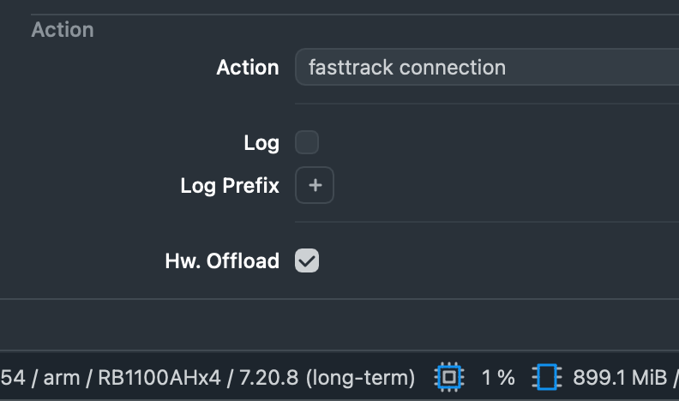Viewport: 679px width, 401px height.
Task: Click the Action section header
Action: point(63,29)
